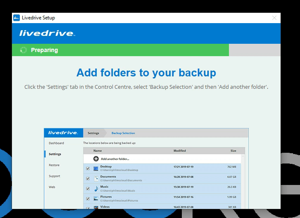The height and width of the screenshot is (218, 300).
Task: Select Restore in the sidebar
Action: click(x=54, y=165)
